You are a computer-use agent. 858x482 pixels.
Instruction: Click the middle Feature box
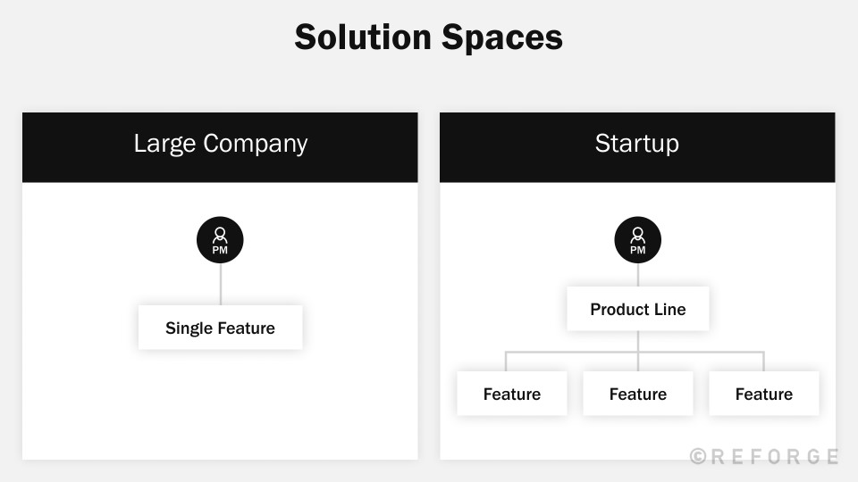[637, 394]
